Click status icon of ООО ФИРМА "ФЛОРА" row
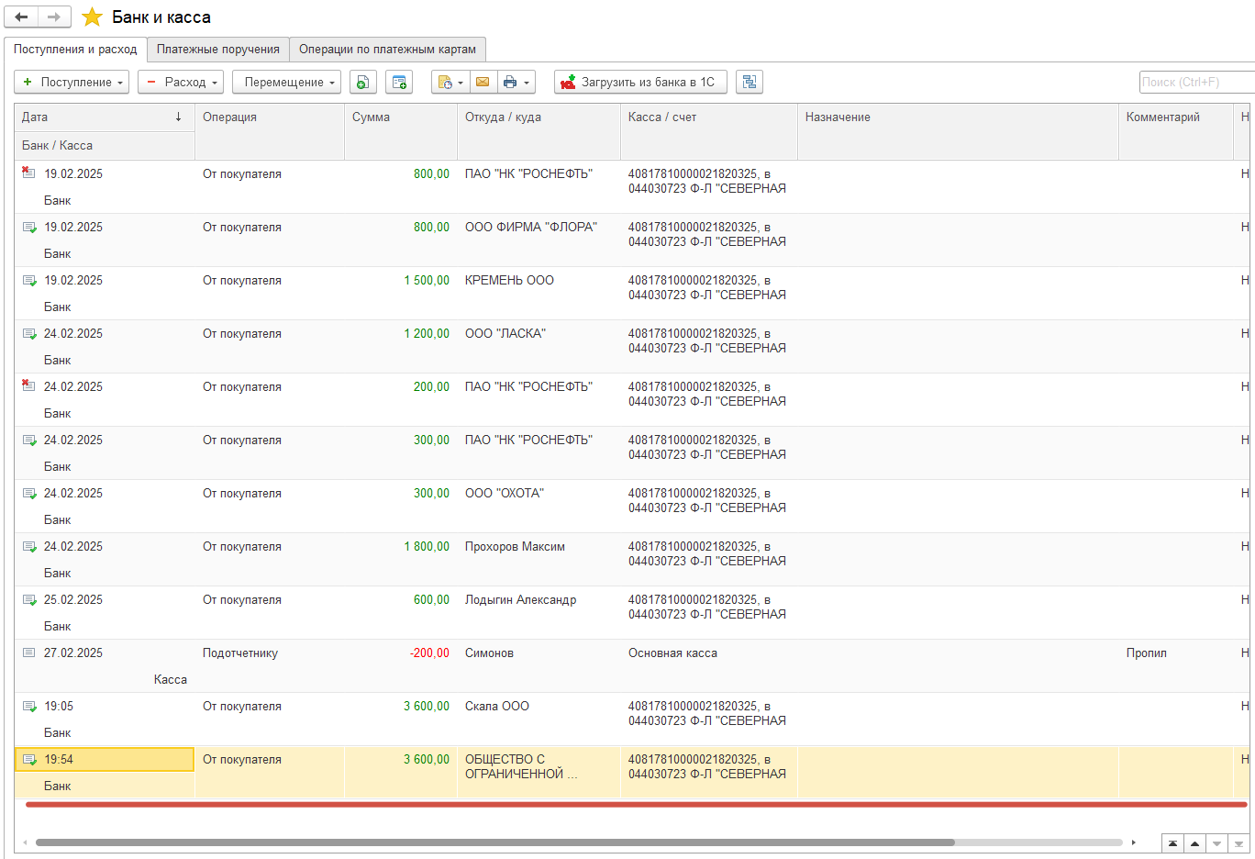The image size is (1255, 859). pyautogui.click(x=29, y=227)
